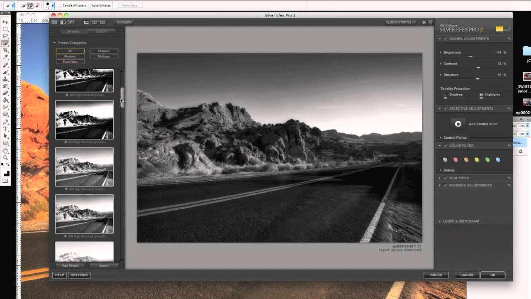Image resolution: width=531 pixels, height=299 pixels.
Task: Open the History browser icon
Action: (71, 22)
